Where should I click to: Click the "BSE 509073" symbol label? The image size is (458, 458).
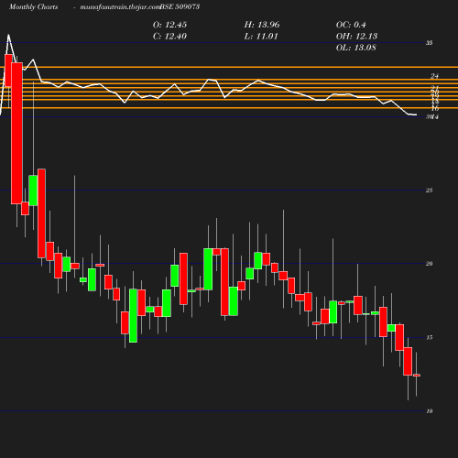click(x=180, y=6)
